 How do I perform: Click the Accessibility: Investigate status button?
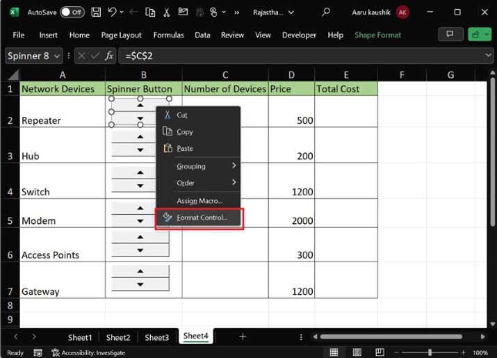pyautogui.click(x=88, y=352)
